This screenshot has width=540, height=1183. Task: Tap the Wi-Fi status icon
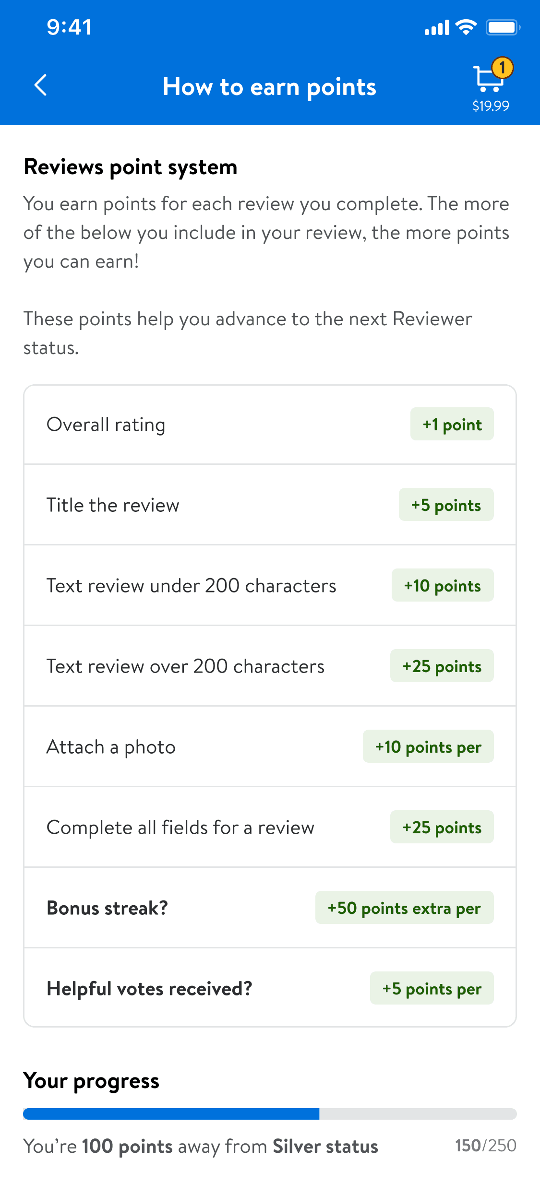pyautogui.click(x=466, y=27)
